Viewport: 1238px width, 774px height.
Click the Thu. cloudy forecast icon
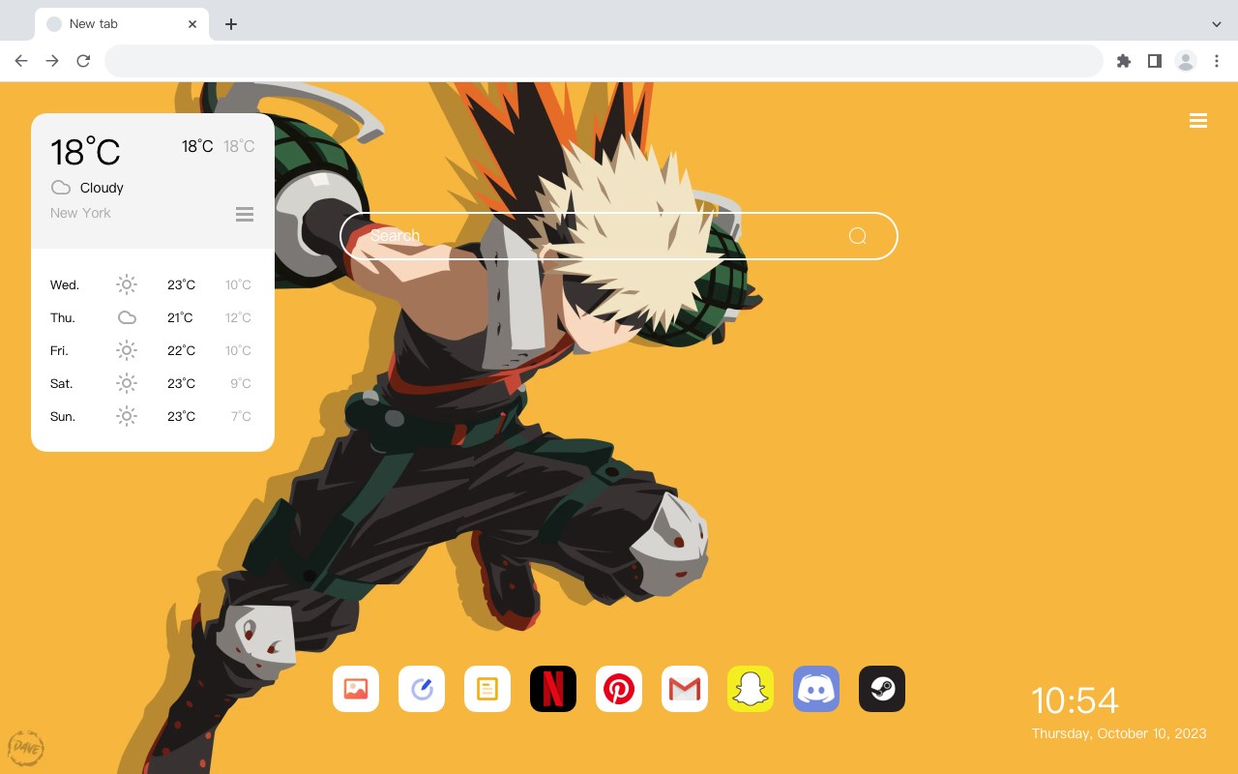pos(127,317)
